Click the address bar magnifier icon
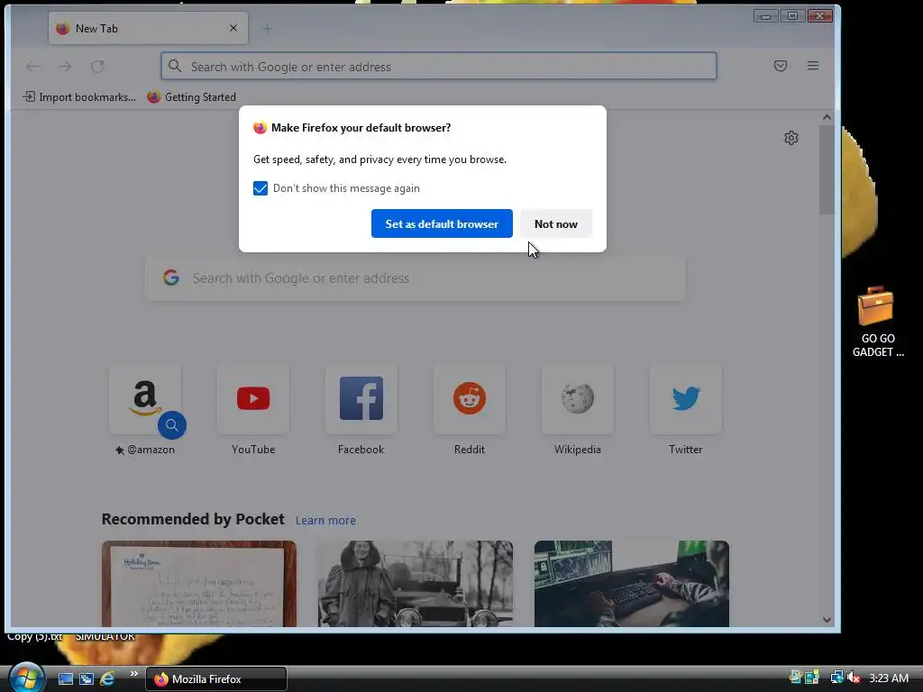 point(175,66)
